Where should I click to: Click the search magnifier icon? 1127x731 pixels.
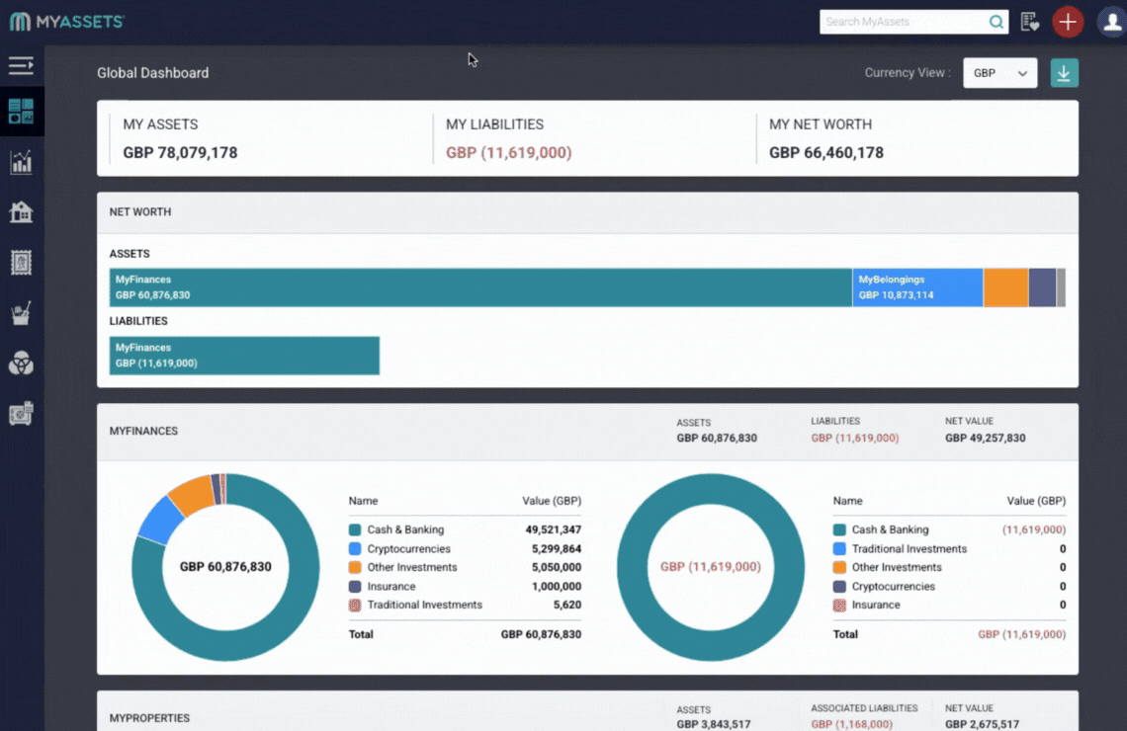coord(996,23)
